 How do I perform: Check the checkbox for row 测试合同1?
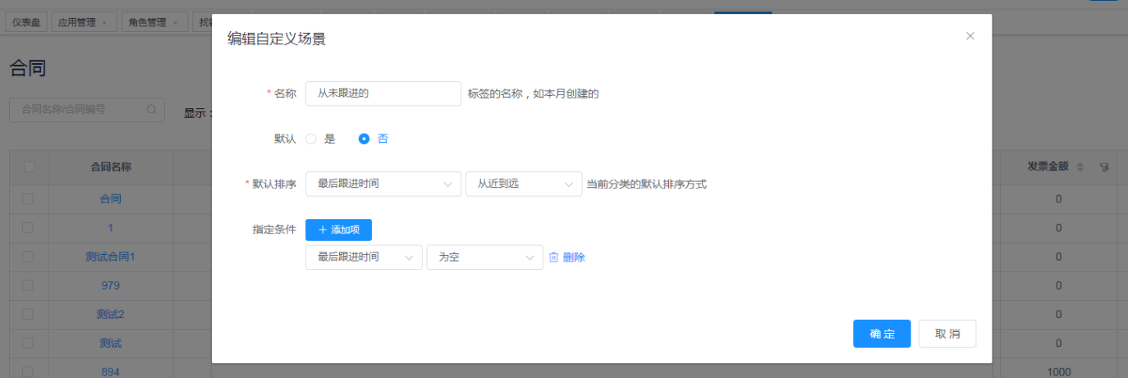[x=29, y=257]
